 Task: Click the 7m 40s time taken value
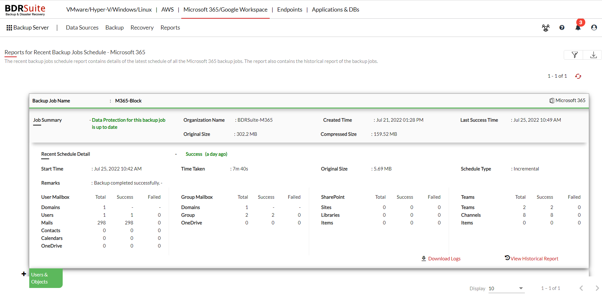pyautogui.click(x=240, y=169)
